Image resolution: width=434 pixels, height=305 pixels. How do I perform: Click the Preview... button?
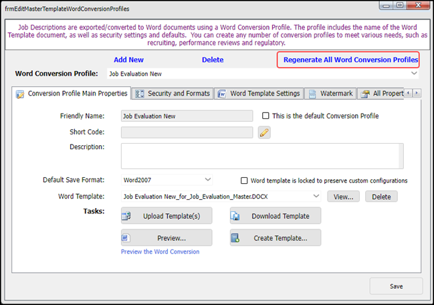[x=167, y=237]
